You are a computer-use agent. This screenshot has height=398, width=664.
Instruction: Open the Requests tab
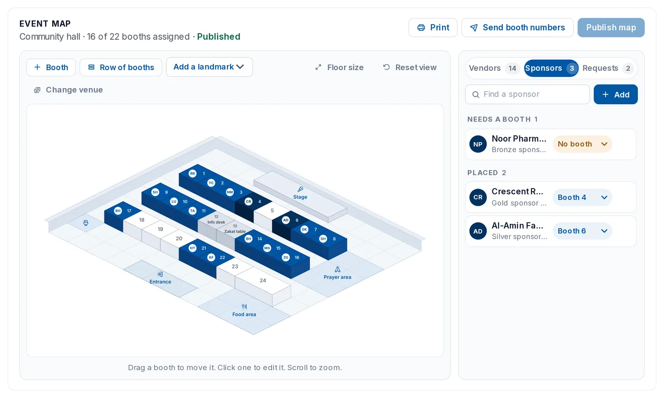tap(608, 68)
